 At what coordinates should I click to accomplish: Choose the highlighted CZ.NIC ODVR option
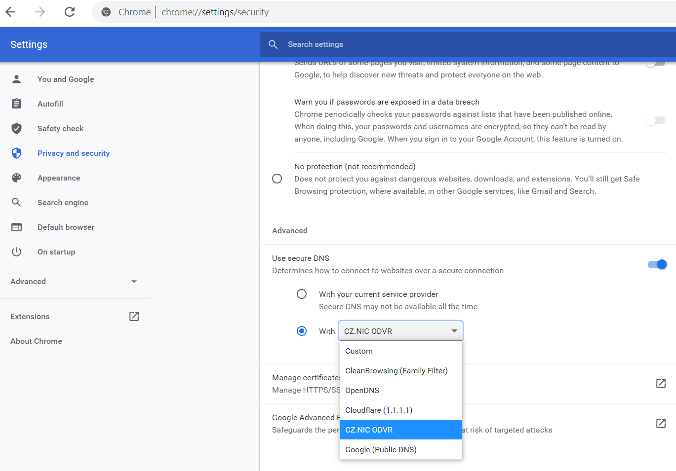[401, 430]
